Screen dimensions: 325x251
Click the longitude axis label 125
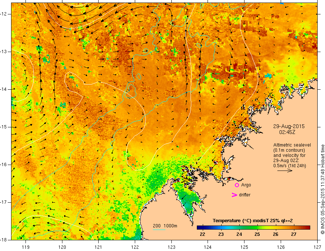point(244,247)
